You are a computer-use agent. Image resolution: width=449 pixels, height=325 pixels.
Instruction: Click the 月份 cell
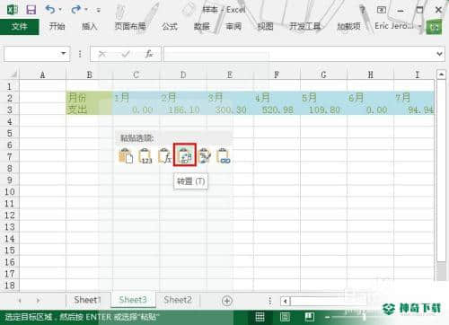[89, 98]
